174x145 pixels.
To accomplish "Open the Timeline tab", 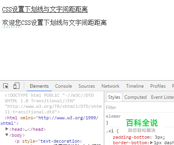I will pyautogui.click(x=135, y=86).
